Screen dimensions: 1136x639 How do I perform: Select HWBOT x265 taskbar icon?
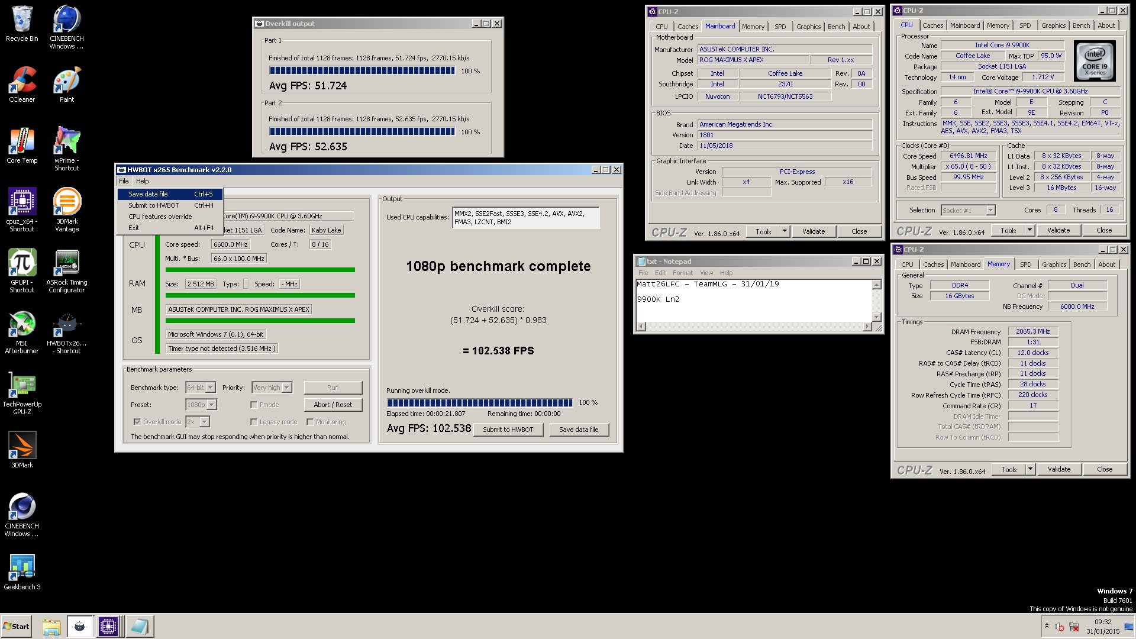tap(80, 627)
